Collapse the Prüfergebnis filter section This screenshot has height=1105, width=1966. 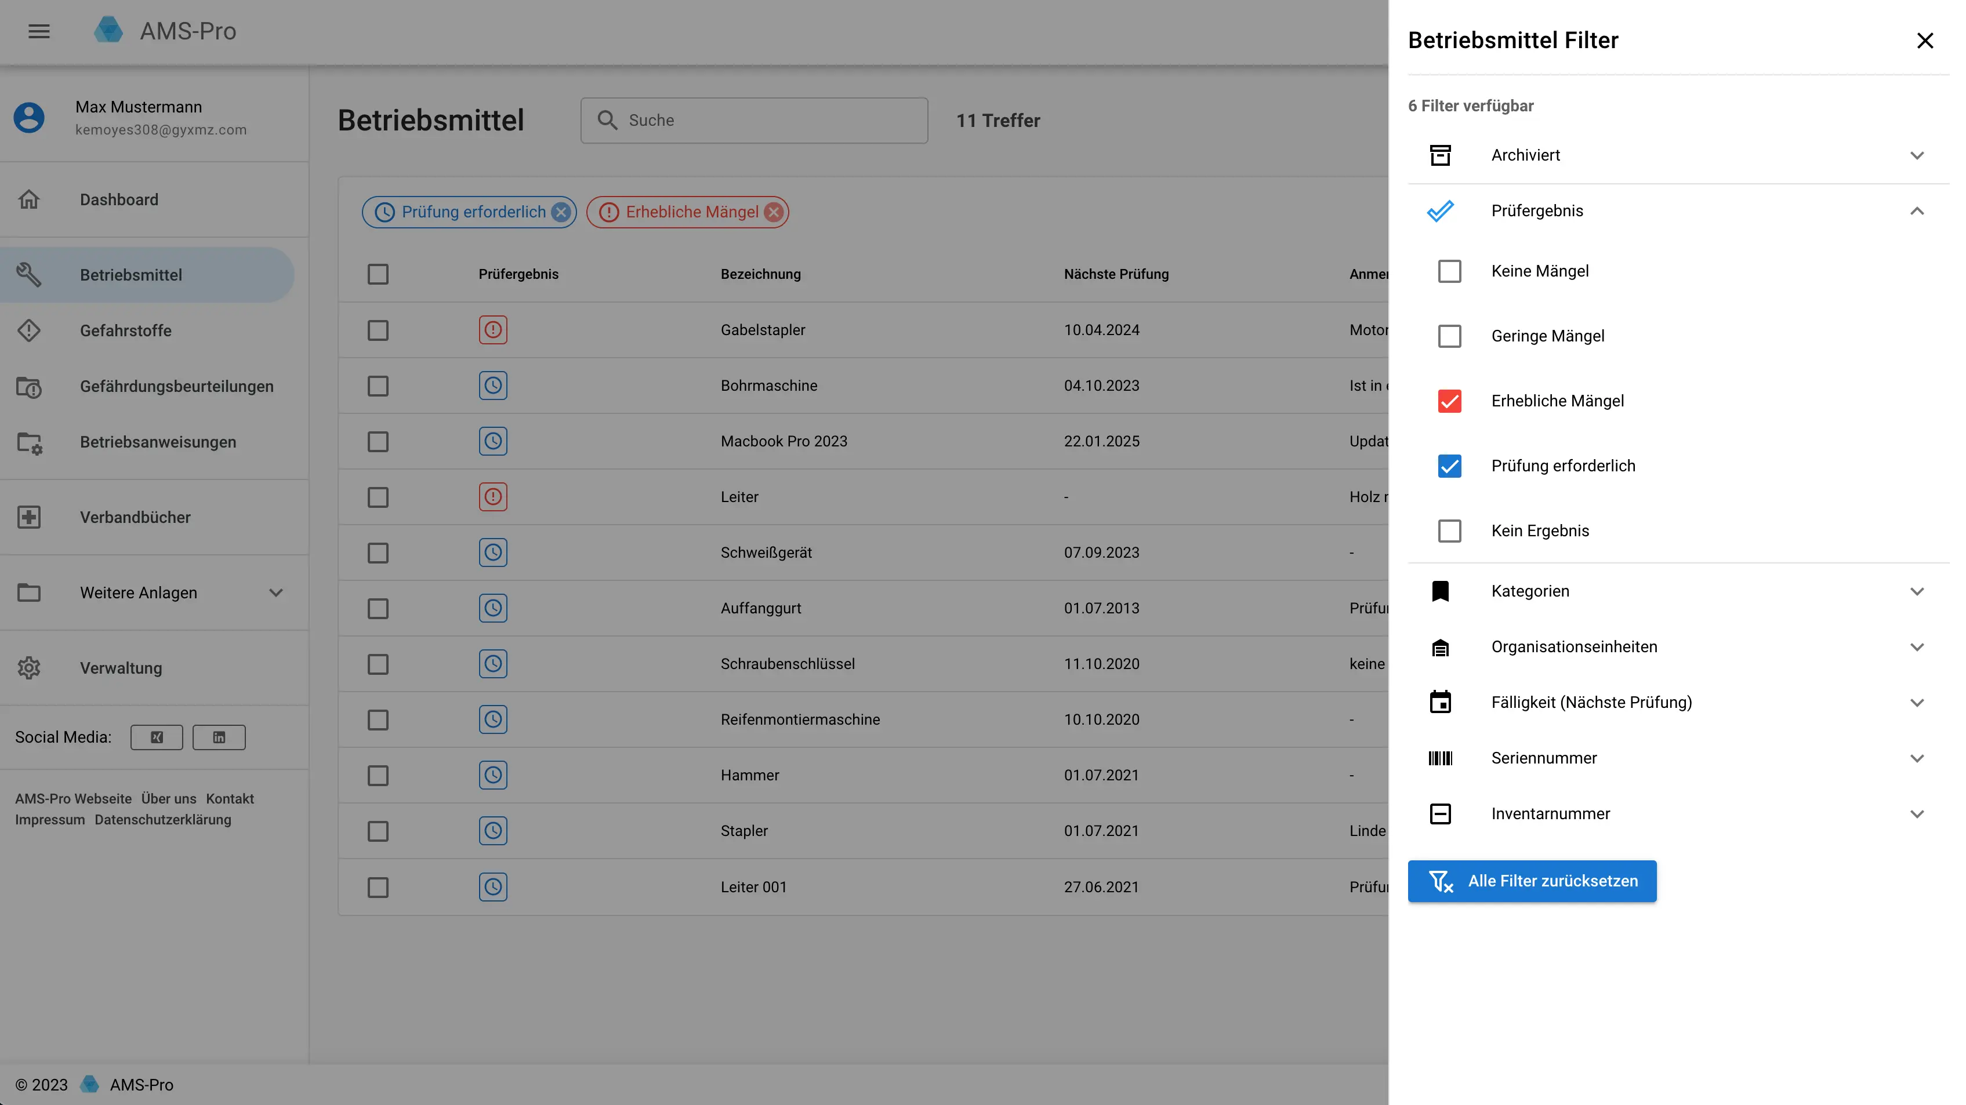[x=1916, y=210]
